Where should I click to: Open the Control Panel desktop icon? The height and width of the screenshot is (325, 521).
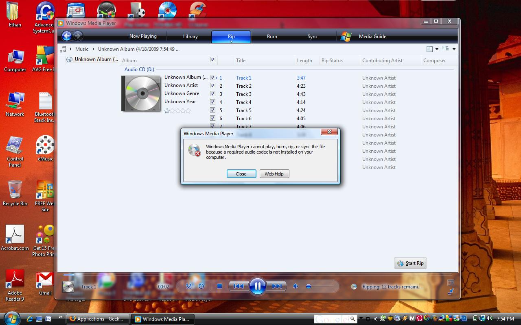(15, 152)
